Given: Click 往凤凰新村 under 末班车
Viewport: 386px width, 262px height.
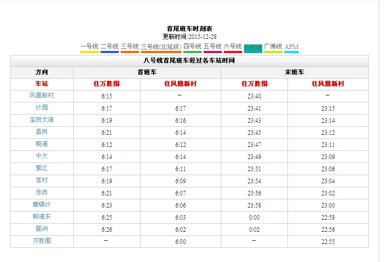Looking at the screenshot, I should (328, 84).
